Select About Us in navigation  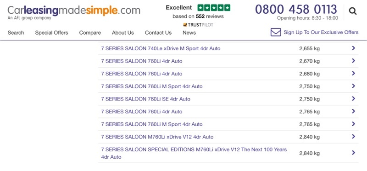123,32
